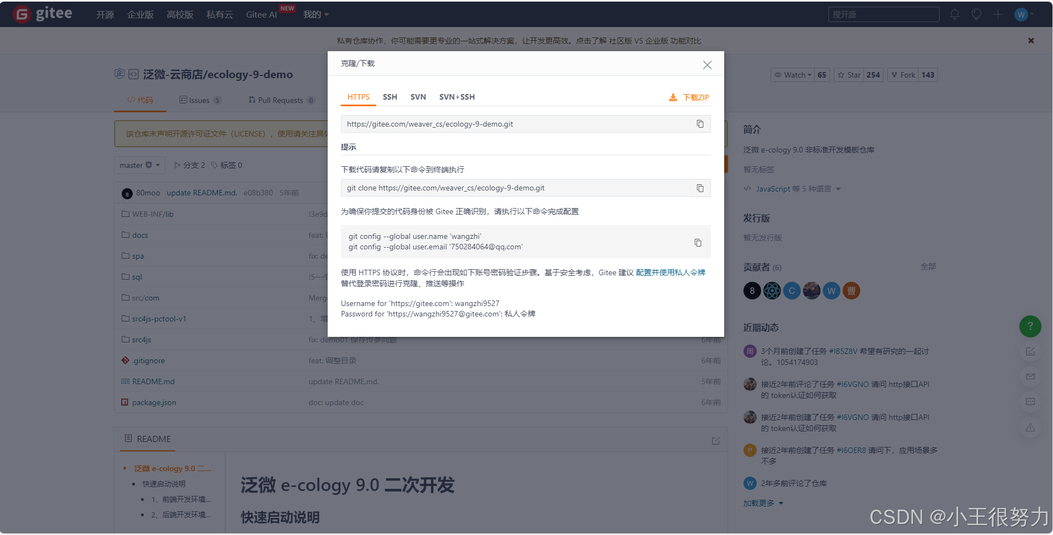Open the 快速启动说明 README outline item
Viewport: 1053px width, 535px height.
point(164,484)
